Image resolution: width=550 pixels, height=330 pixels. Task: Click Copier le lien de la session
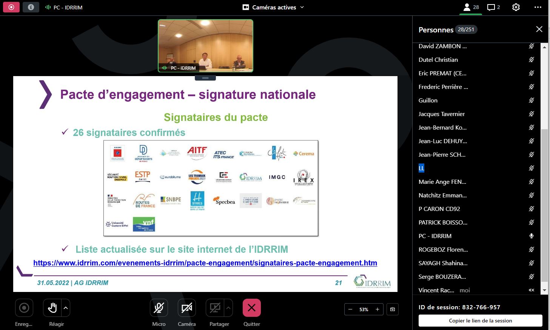pyautogui.click(x=481, y=321)
